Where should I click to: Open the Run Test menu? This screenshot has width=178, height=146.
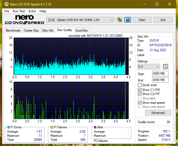19,11
